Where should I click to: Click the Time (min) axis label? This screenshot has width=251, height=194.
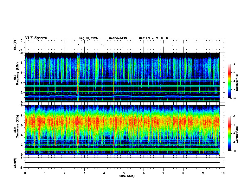(127, 176)
